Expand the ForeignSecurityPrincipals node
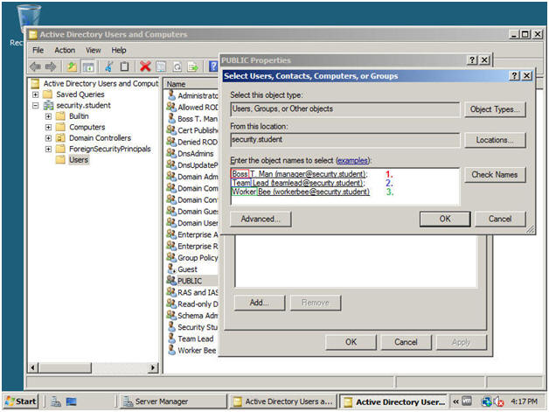Image resolution: width=549 pixels, height=412 pixels. click(48, 149)
